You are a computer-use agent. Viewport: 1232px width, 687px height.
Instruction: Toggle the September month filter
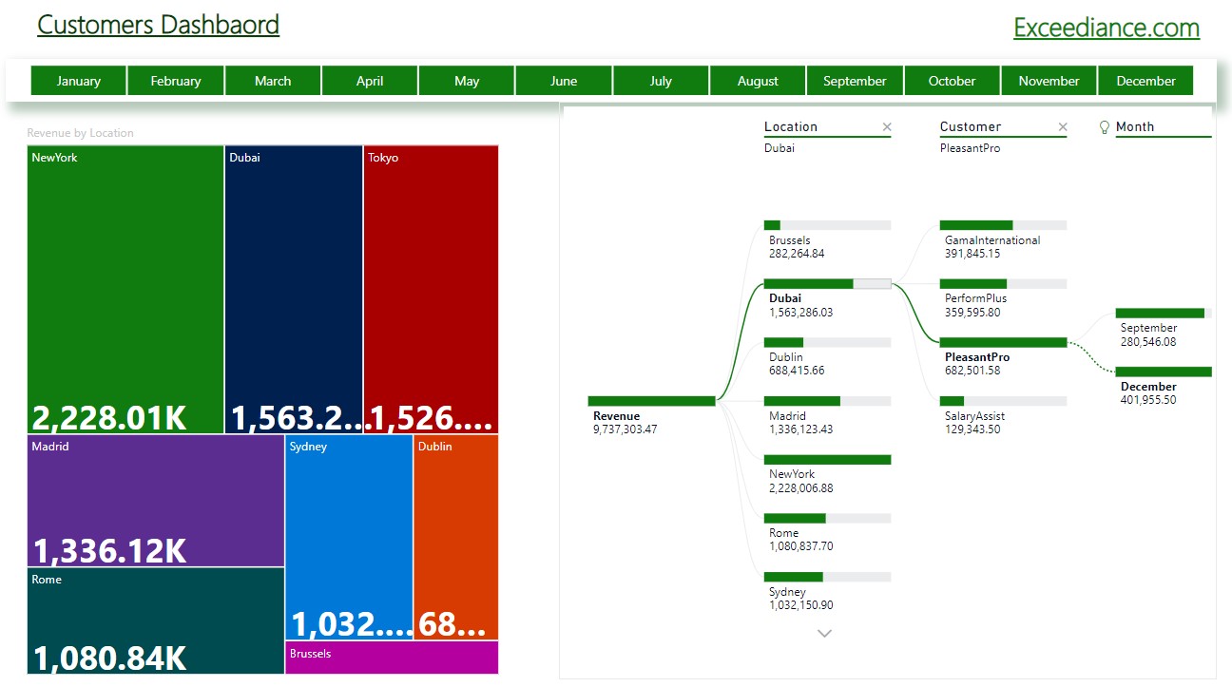855,80
